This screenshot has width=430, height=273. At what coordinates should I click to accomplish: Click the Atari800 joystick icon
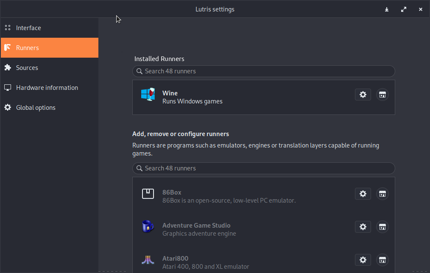pos(148,259)
